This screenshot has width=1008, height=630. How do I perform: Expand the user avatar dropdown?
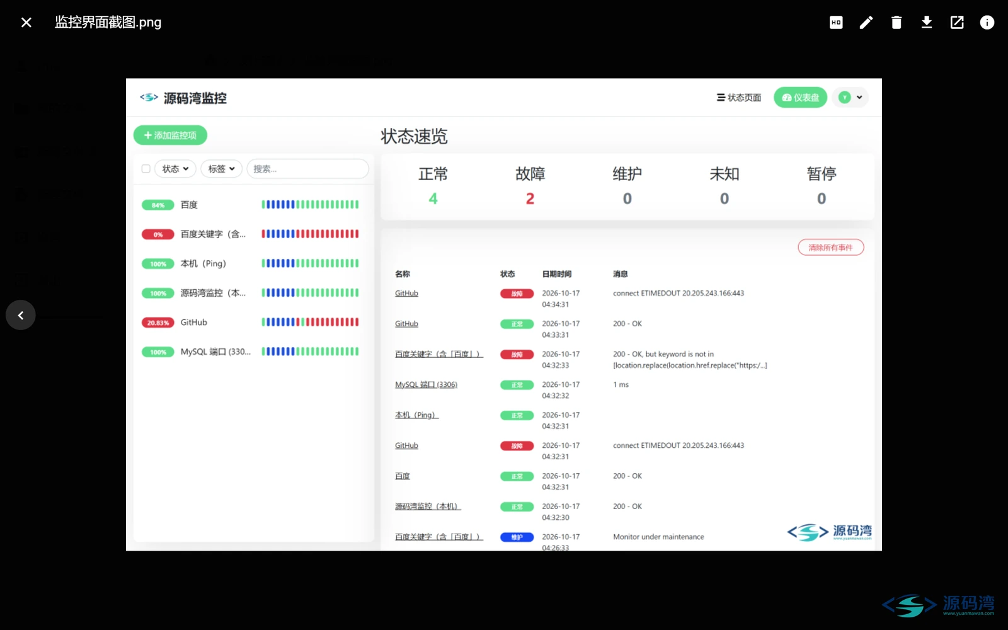(850, 98)
